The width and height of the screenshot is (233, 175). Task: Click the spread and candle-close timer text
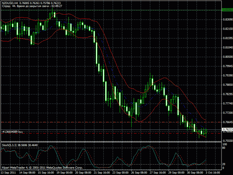pyautogui.click(x=32, y=6)
